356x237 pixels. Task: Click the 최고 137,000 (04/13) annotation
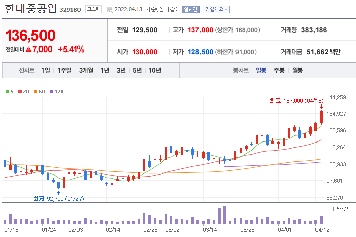[297, 101]
